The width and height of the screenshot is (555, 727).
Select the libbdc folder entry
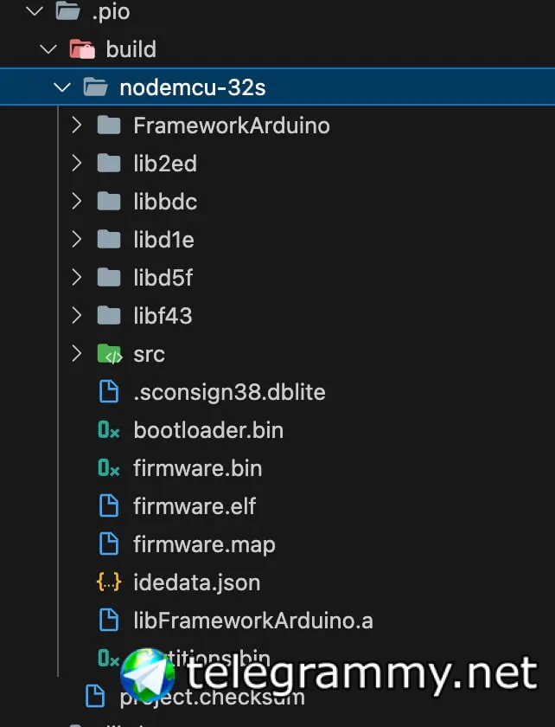pos(165,202)
